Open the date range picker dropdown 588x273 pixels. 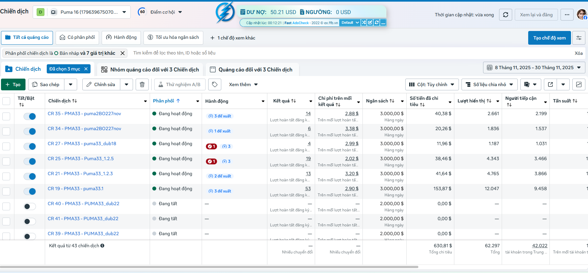click(x=534, y=68)
